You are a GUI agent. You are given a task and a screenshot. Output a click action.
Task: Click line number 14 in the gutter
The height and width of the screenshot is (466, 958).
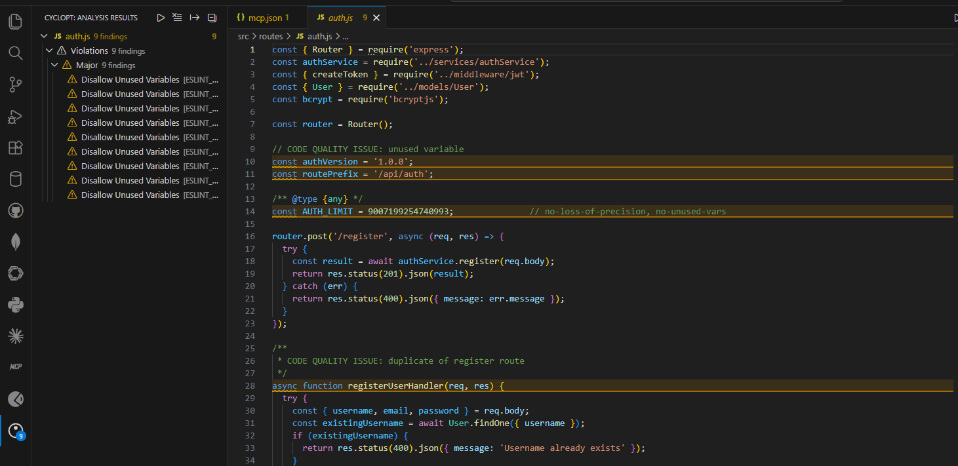[x=250, y=212]
